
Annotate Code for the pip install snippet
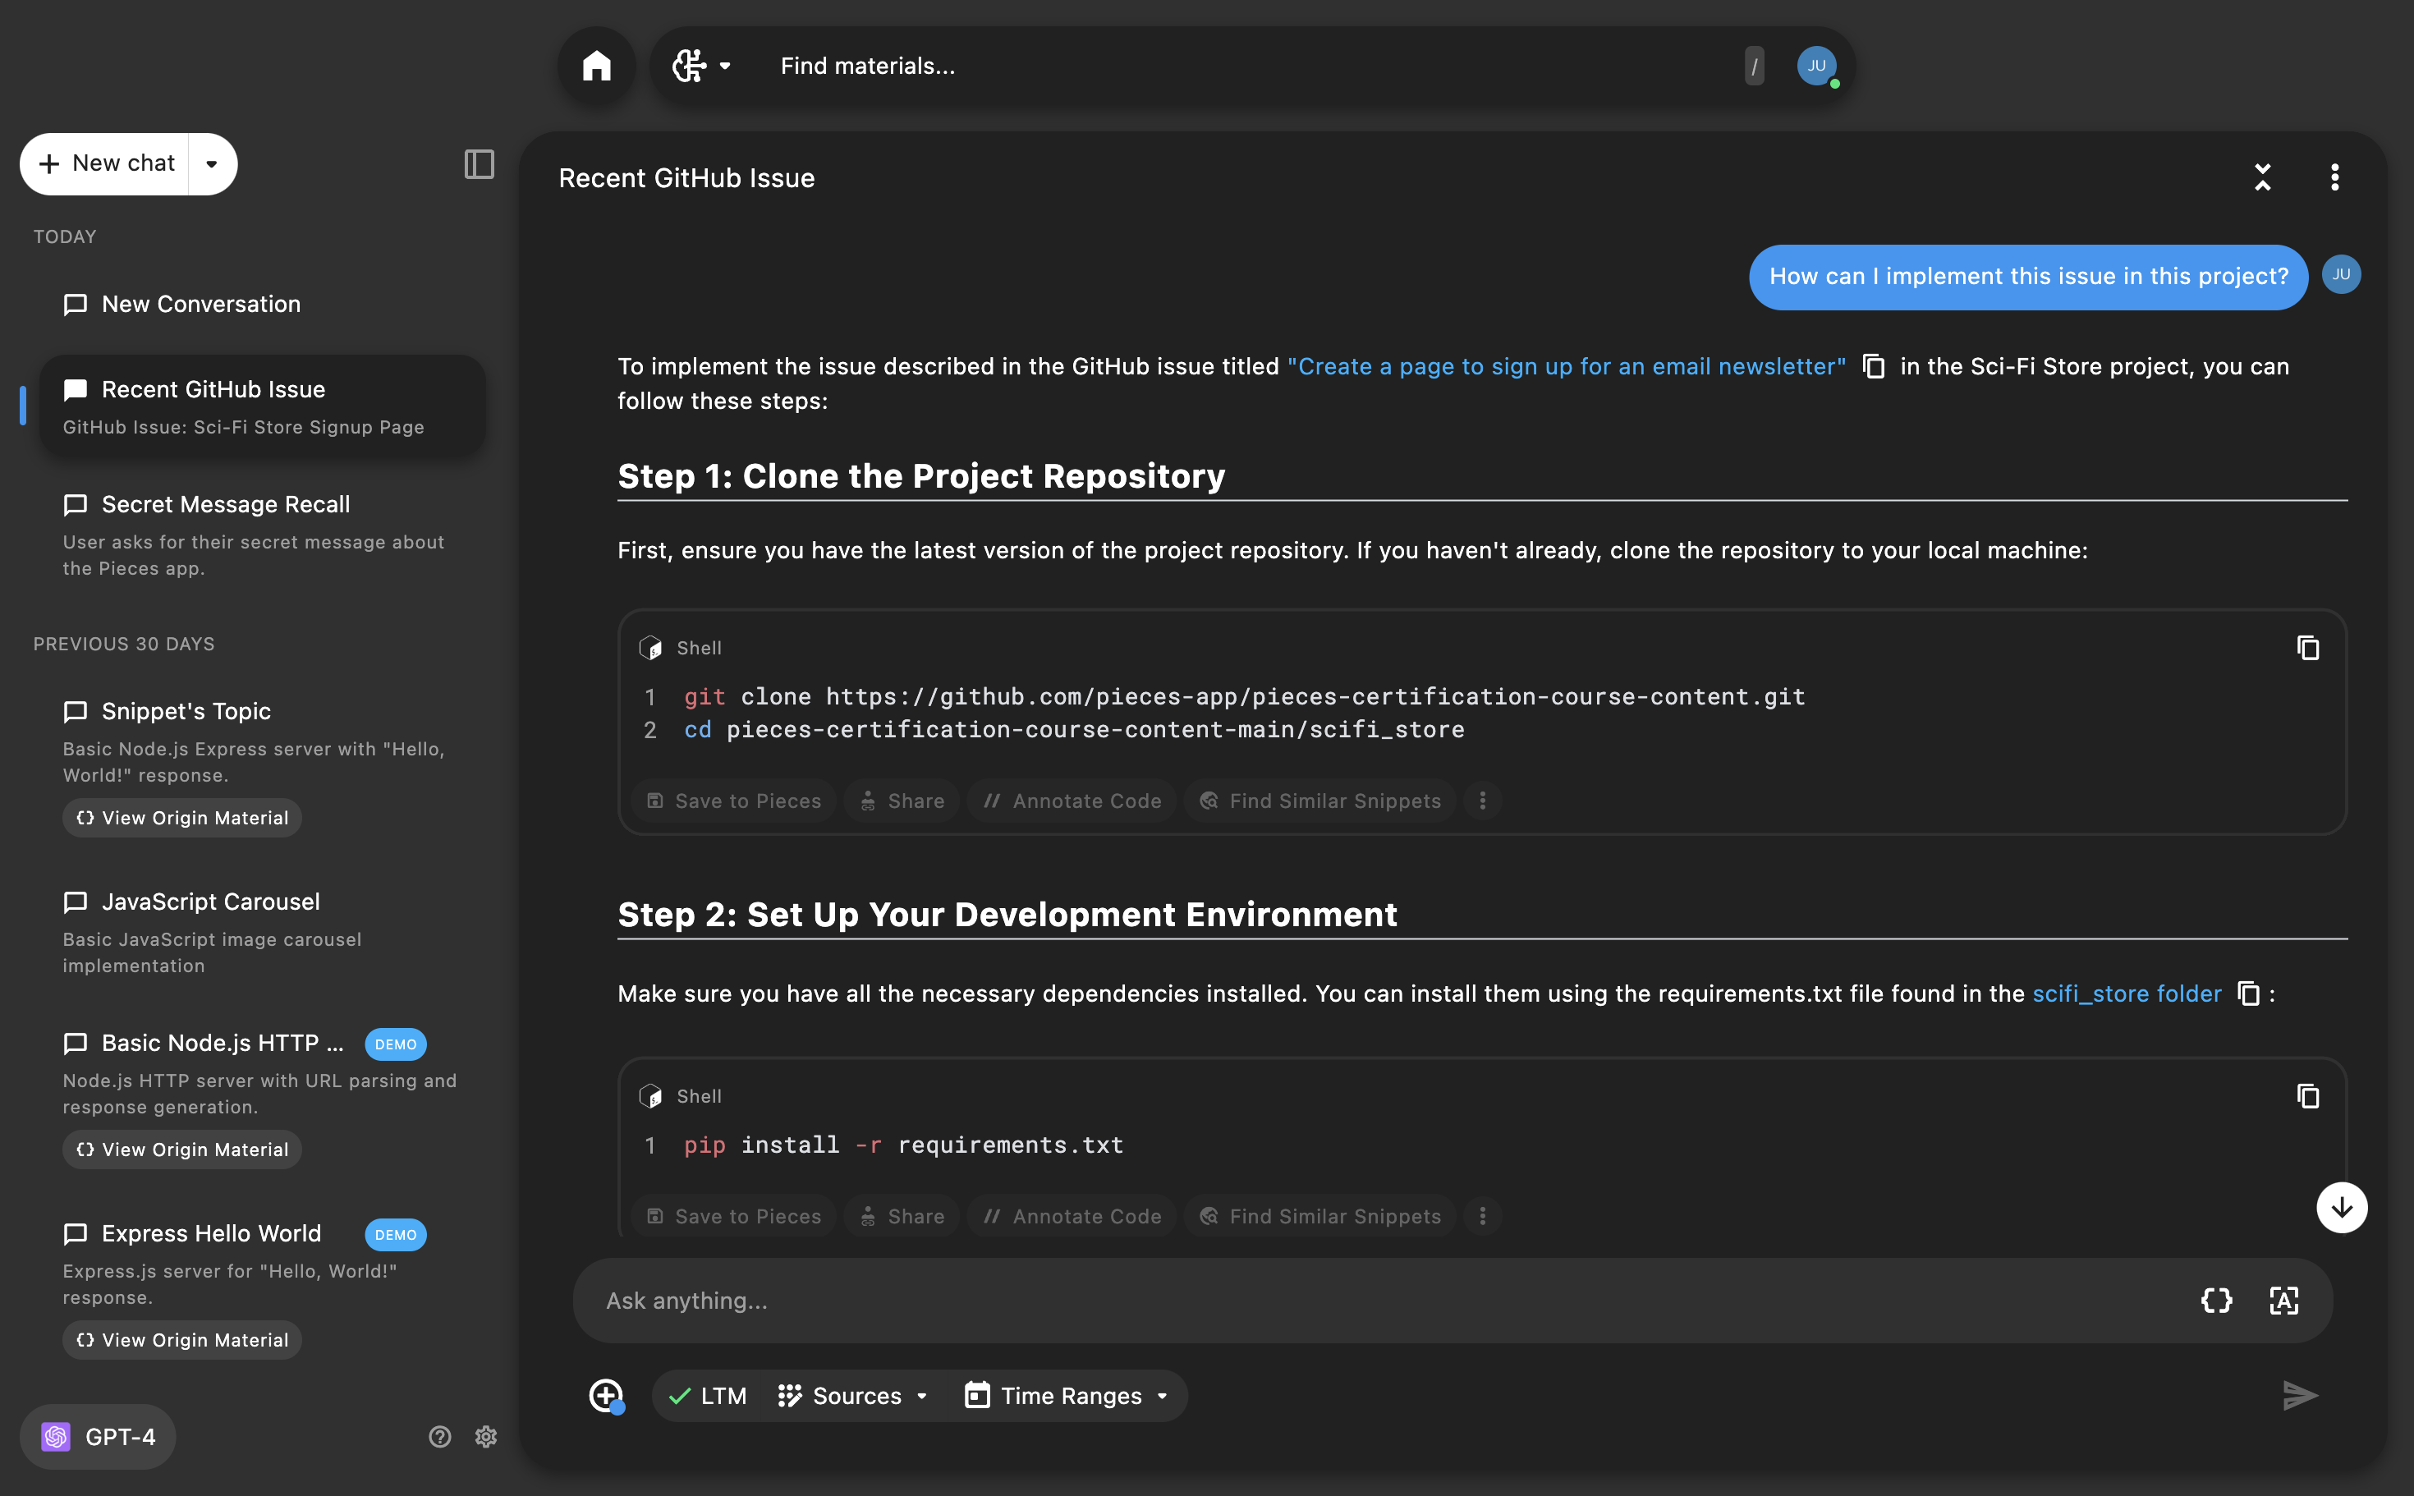[1072, 1216]
